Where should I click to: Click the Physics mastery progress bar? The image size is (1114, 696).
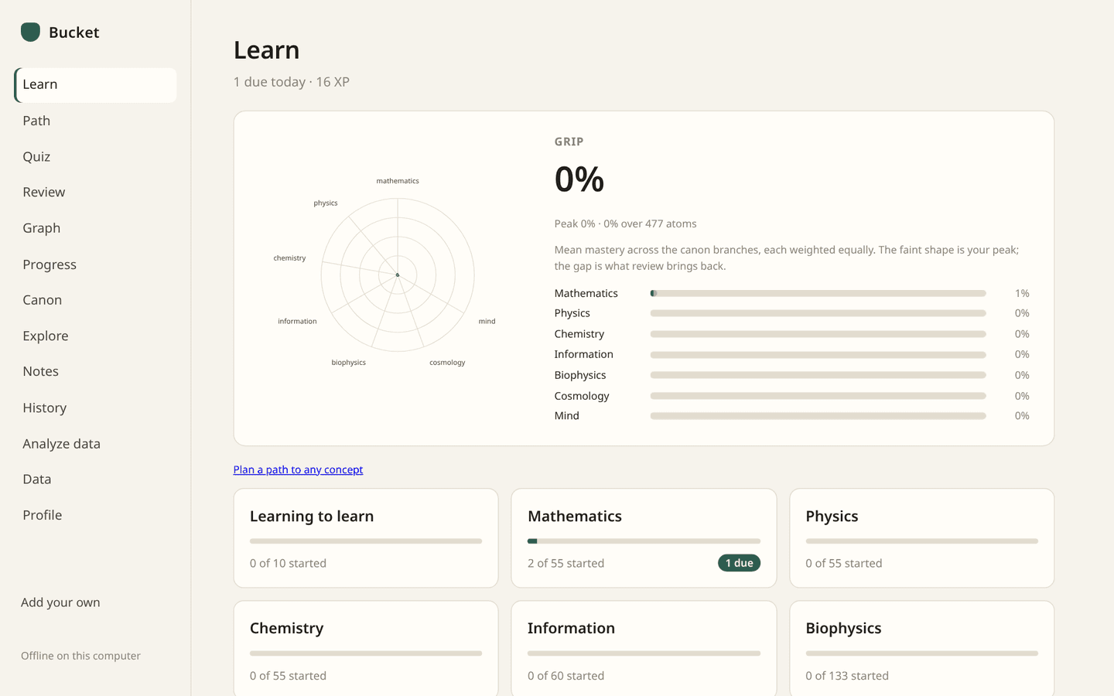coord(818,313)
